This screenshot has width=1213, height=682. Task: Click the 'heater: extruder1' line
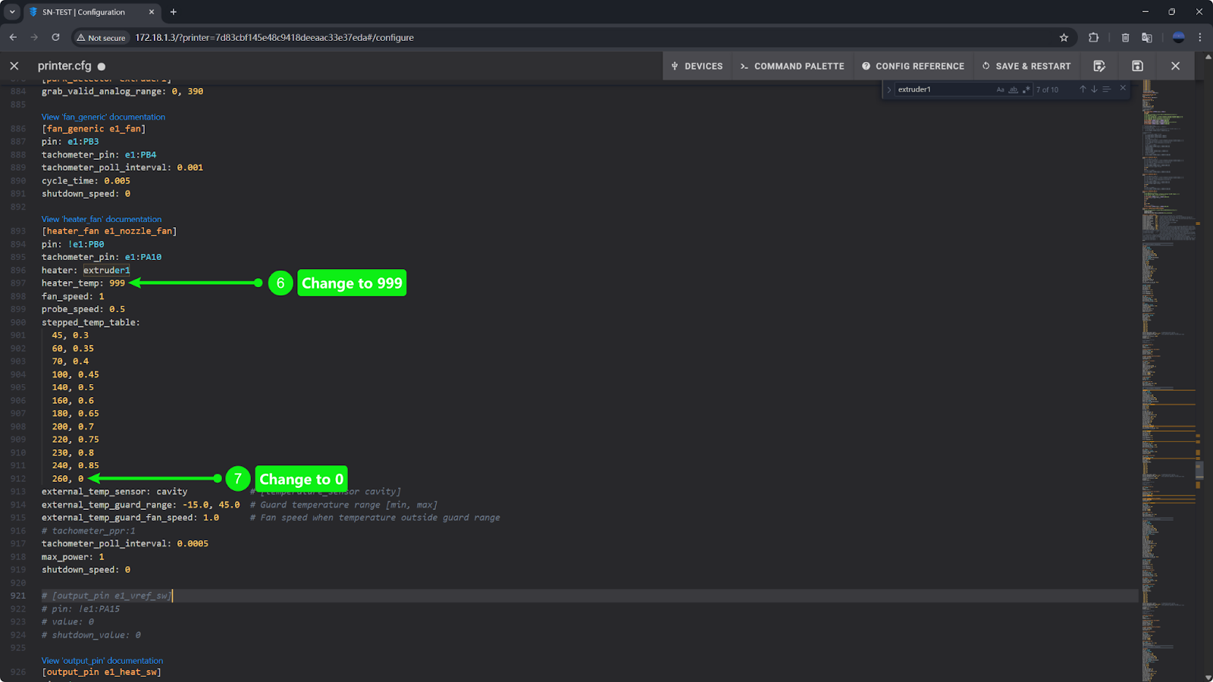86,271
